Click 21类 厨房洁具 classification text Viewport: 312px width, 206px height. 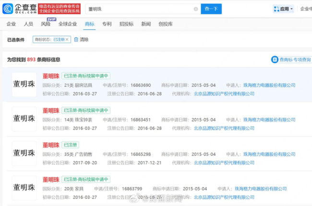coord(78,85)
